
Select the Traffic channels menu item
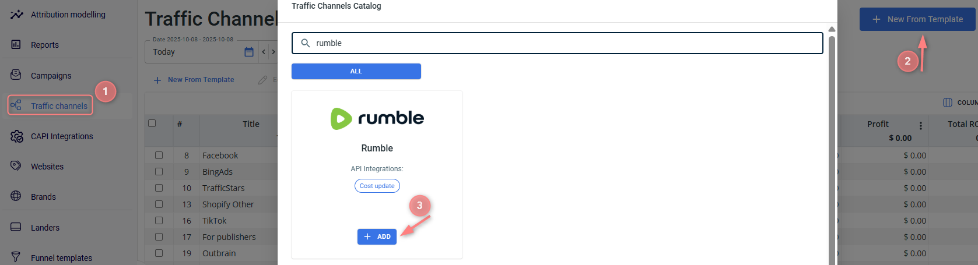coord(59,106)
